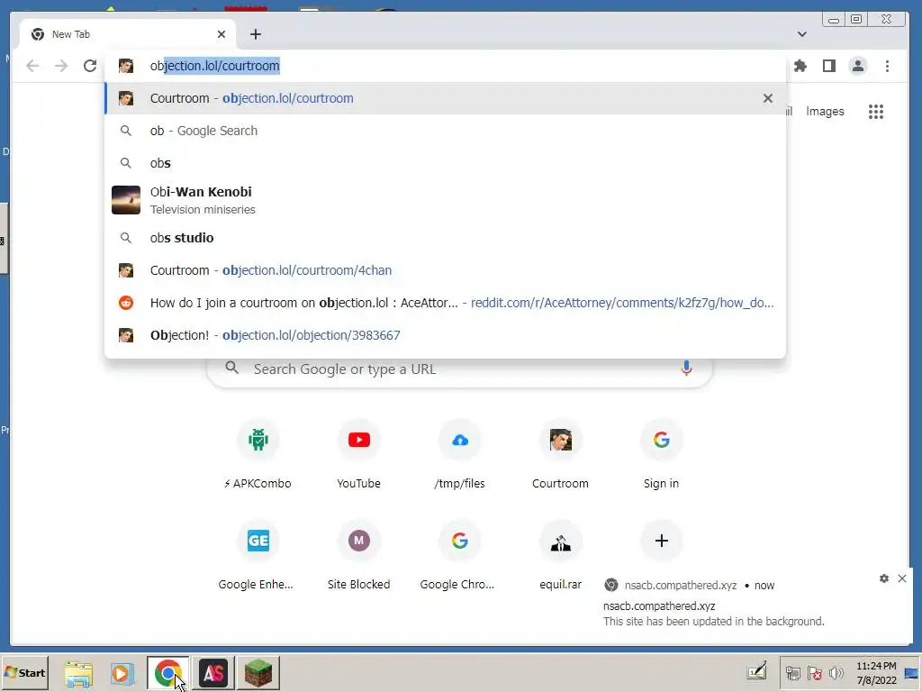The width and height of the screenshot is (922, 692).
Task: Open the profile avatar icon
Action: (x=858, y=66)
